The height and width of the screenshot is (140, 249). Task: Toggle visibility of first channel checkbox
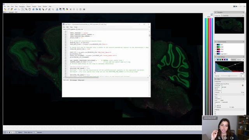point(216,45)
